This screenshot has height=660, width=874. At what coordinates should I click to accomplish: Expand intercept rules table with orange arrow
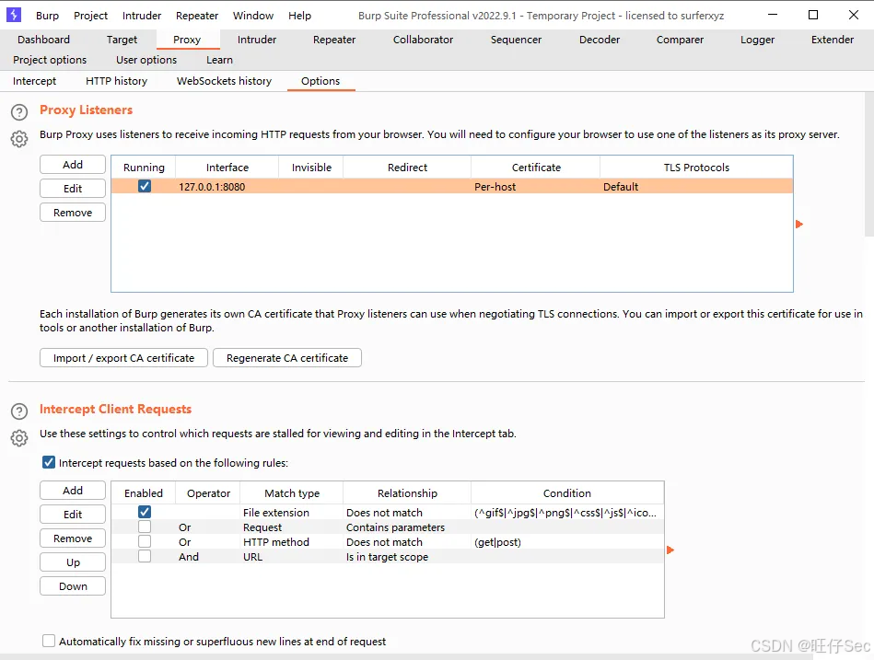[x=670, y=550]
